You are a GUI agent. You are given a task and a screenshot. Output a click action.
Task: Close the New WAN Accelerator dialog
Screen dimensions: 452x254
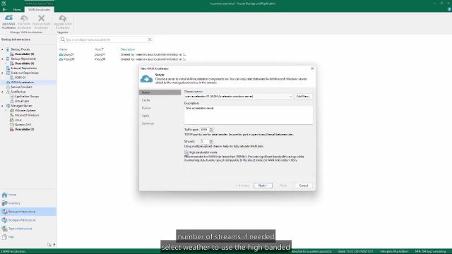(312, 68)
